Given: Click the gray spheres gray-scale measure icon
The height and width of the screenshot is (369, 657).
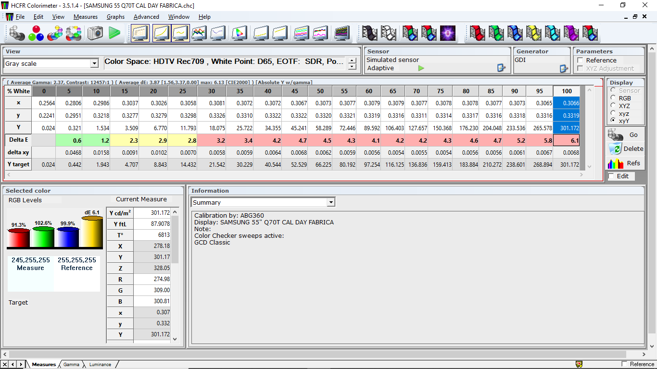Looking at the screenshot, I should point(17,33).
